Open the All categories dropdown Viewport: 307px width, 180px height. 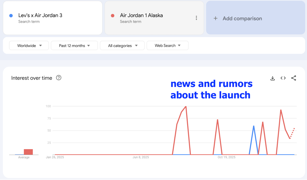coord(122,45)
